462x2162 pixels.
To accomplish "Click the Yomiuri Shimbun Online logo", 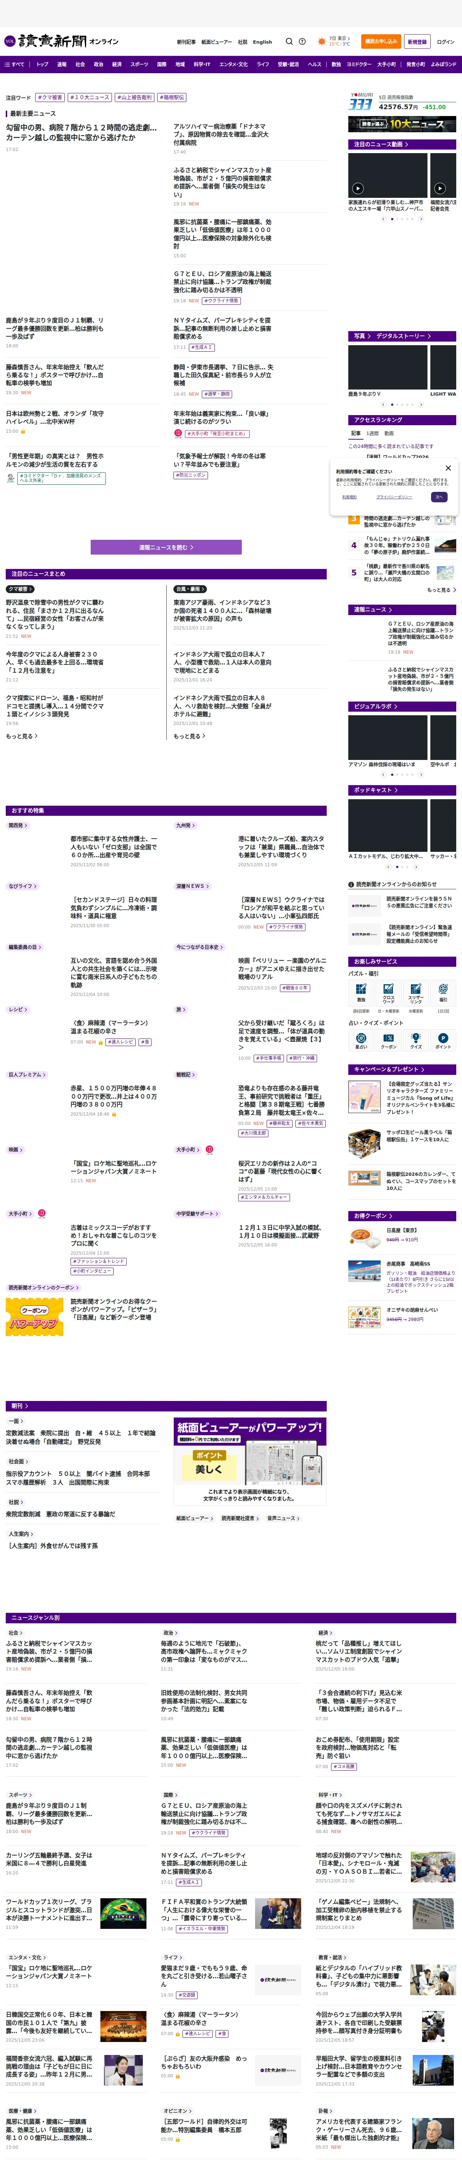I will (x=61, y=41).
